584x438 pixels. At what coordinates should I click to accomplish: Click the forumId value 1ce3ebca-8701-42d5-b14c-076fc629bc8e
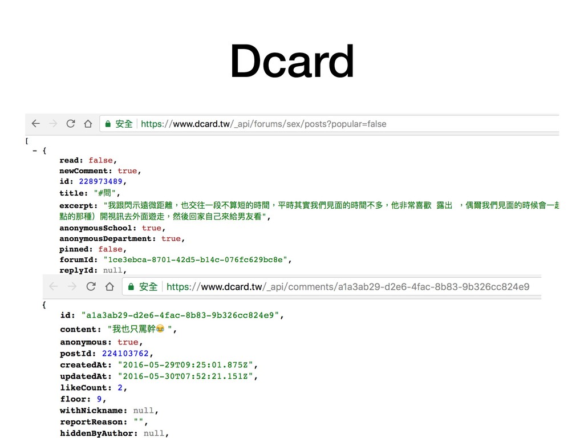click(196, 259)
